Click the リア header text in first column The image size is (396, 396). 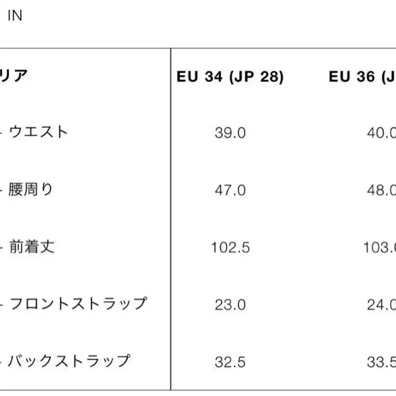point(13,77)
